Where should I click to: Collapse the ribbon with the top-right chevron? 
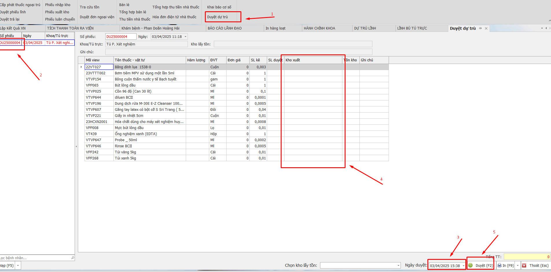coord(549,21)
